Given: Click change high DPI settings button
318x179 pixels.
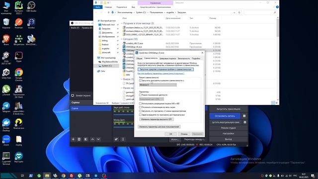Looking at the screenshot, I should pos(157,119).
